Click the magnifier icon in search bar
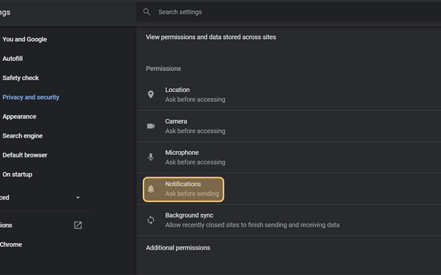 147,12
